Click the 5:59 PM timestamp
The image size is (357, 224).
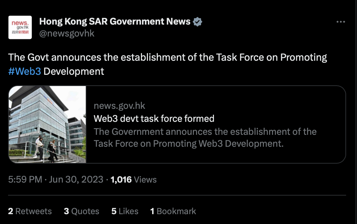point(25,179)
